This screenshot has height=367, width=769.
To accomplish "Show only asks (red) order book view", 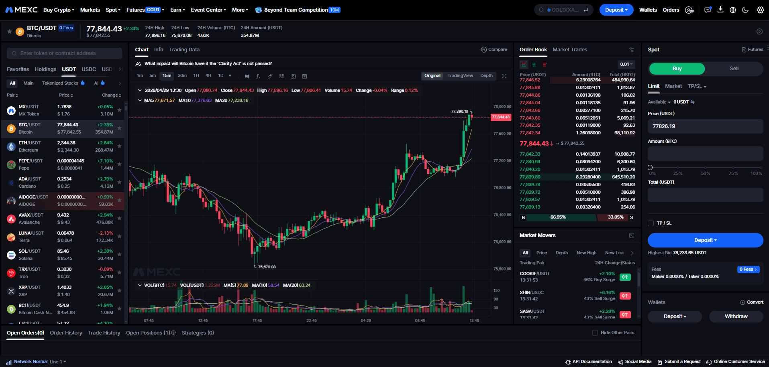I will click(545, 65).
